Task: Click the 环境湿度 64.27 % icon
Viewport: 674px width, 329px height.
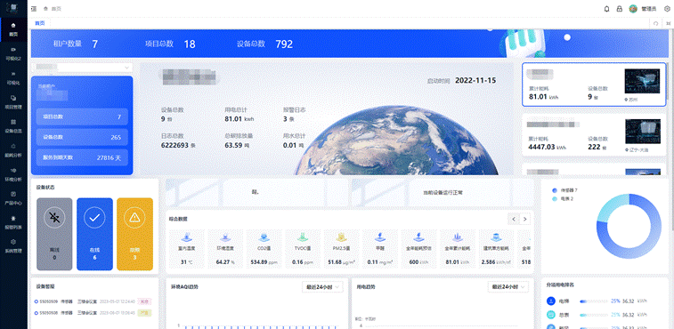Action: pos(225,237)
